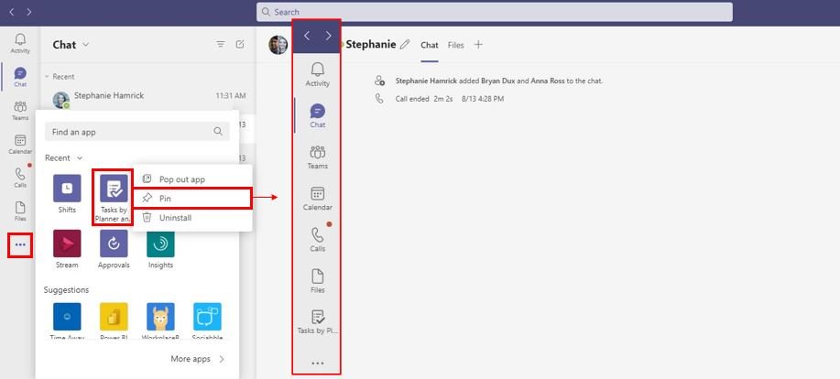Click the magnifier icon in Find an app
The height and width of the screenshot is (379, 840).
[x=218, y=131]
